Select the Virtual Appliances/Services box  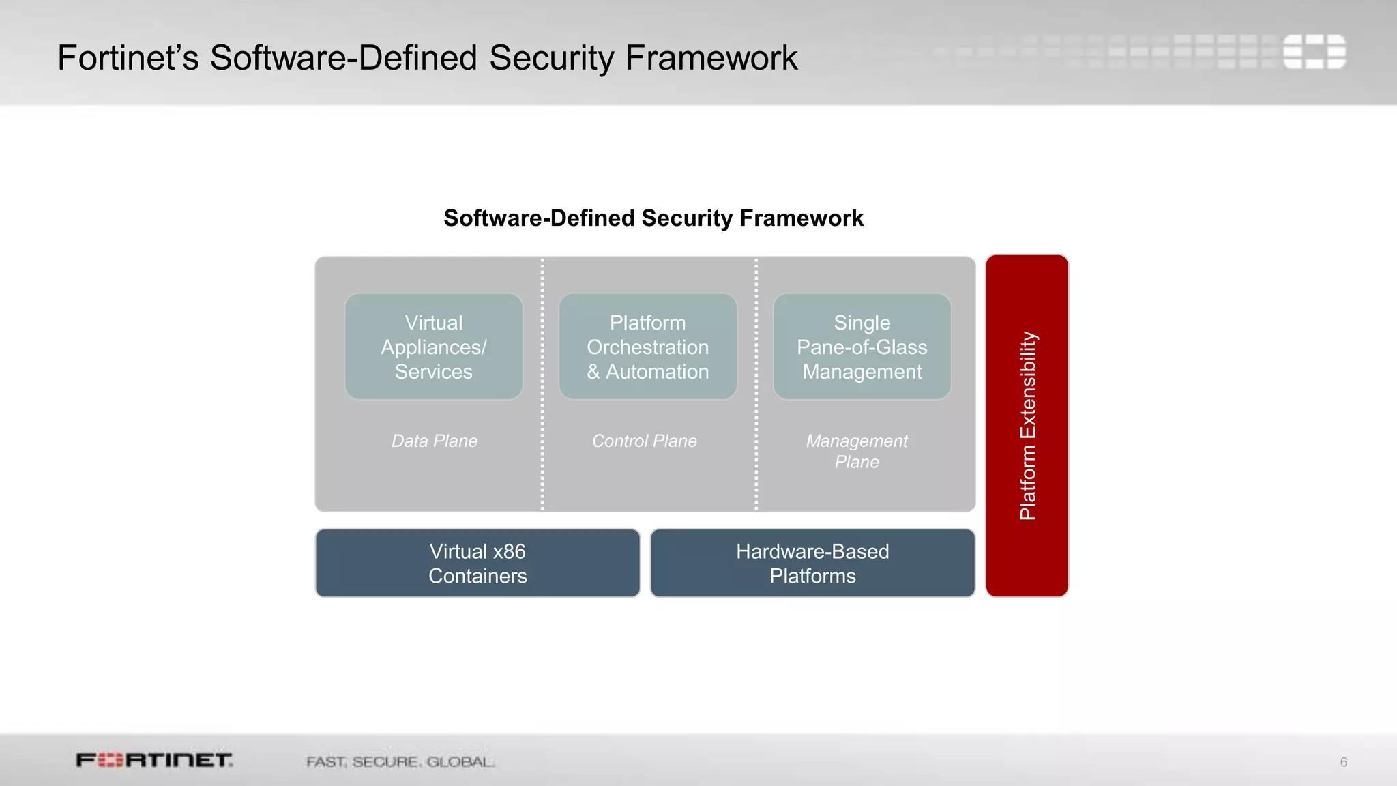click(x=434, y=347)
